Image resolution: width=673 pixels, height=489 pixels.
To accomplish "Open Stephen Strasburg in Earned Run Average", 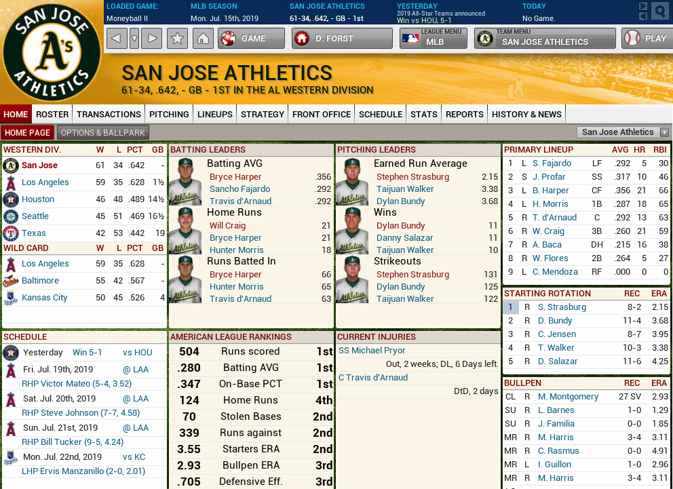I will click(412, 177).
